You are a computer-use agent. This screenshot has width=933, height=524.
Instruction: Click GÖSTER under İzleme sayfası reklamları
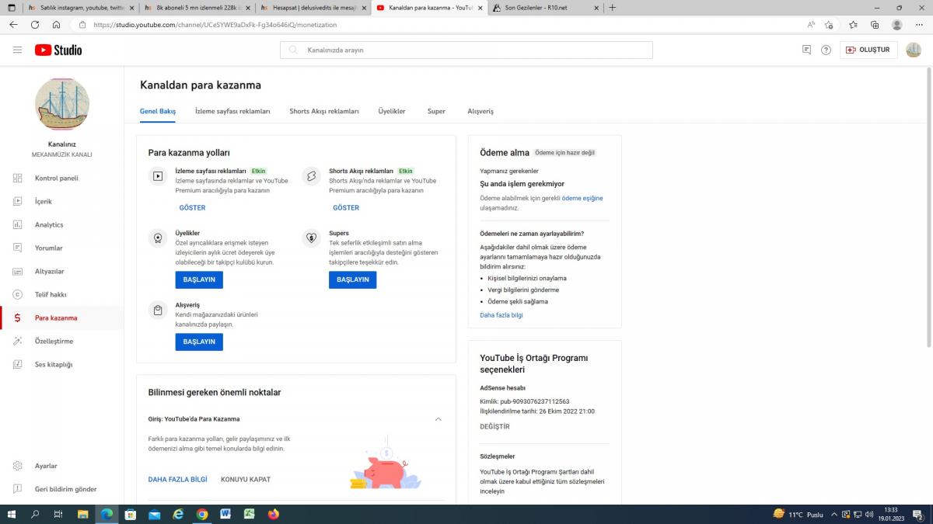click(193, 208)
